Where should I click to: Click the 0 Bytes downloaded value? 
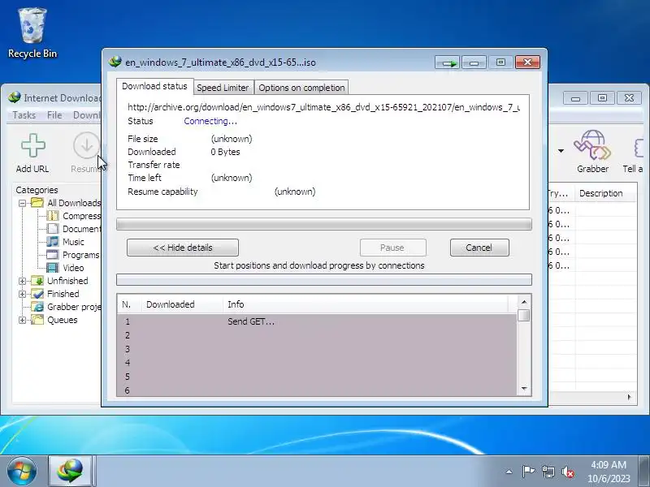pyautogui.click(x=225, y=152)
